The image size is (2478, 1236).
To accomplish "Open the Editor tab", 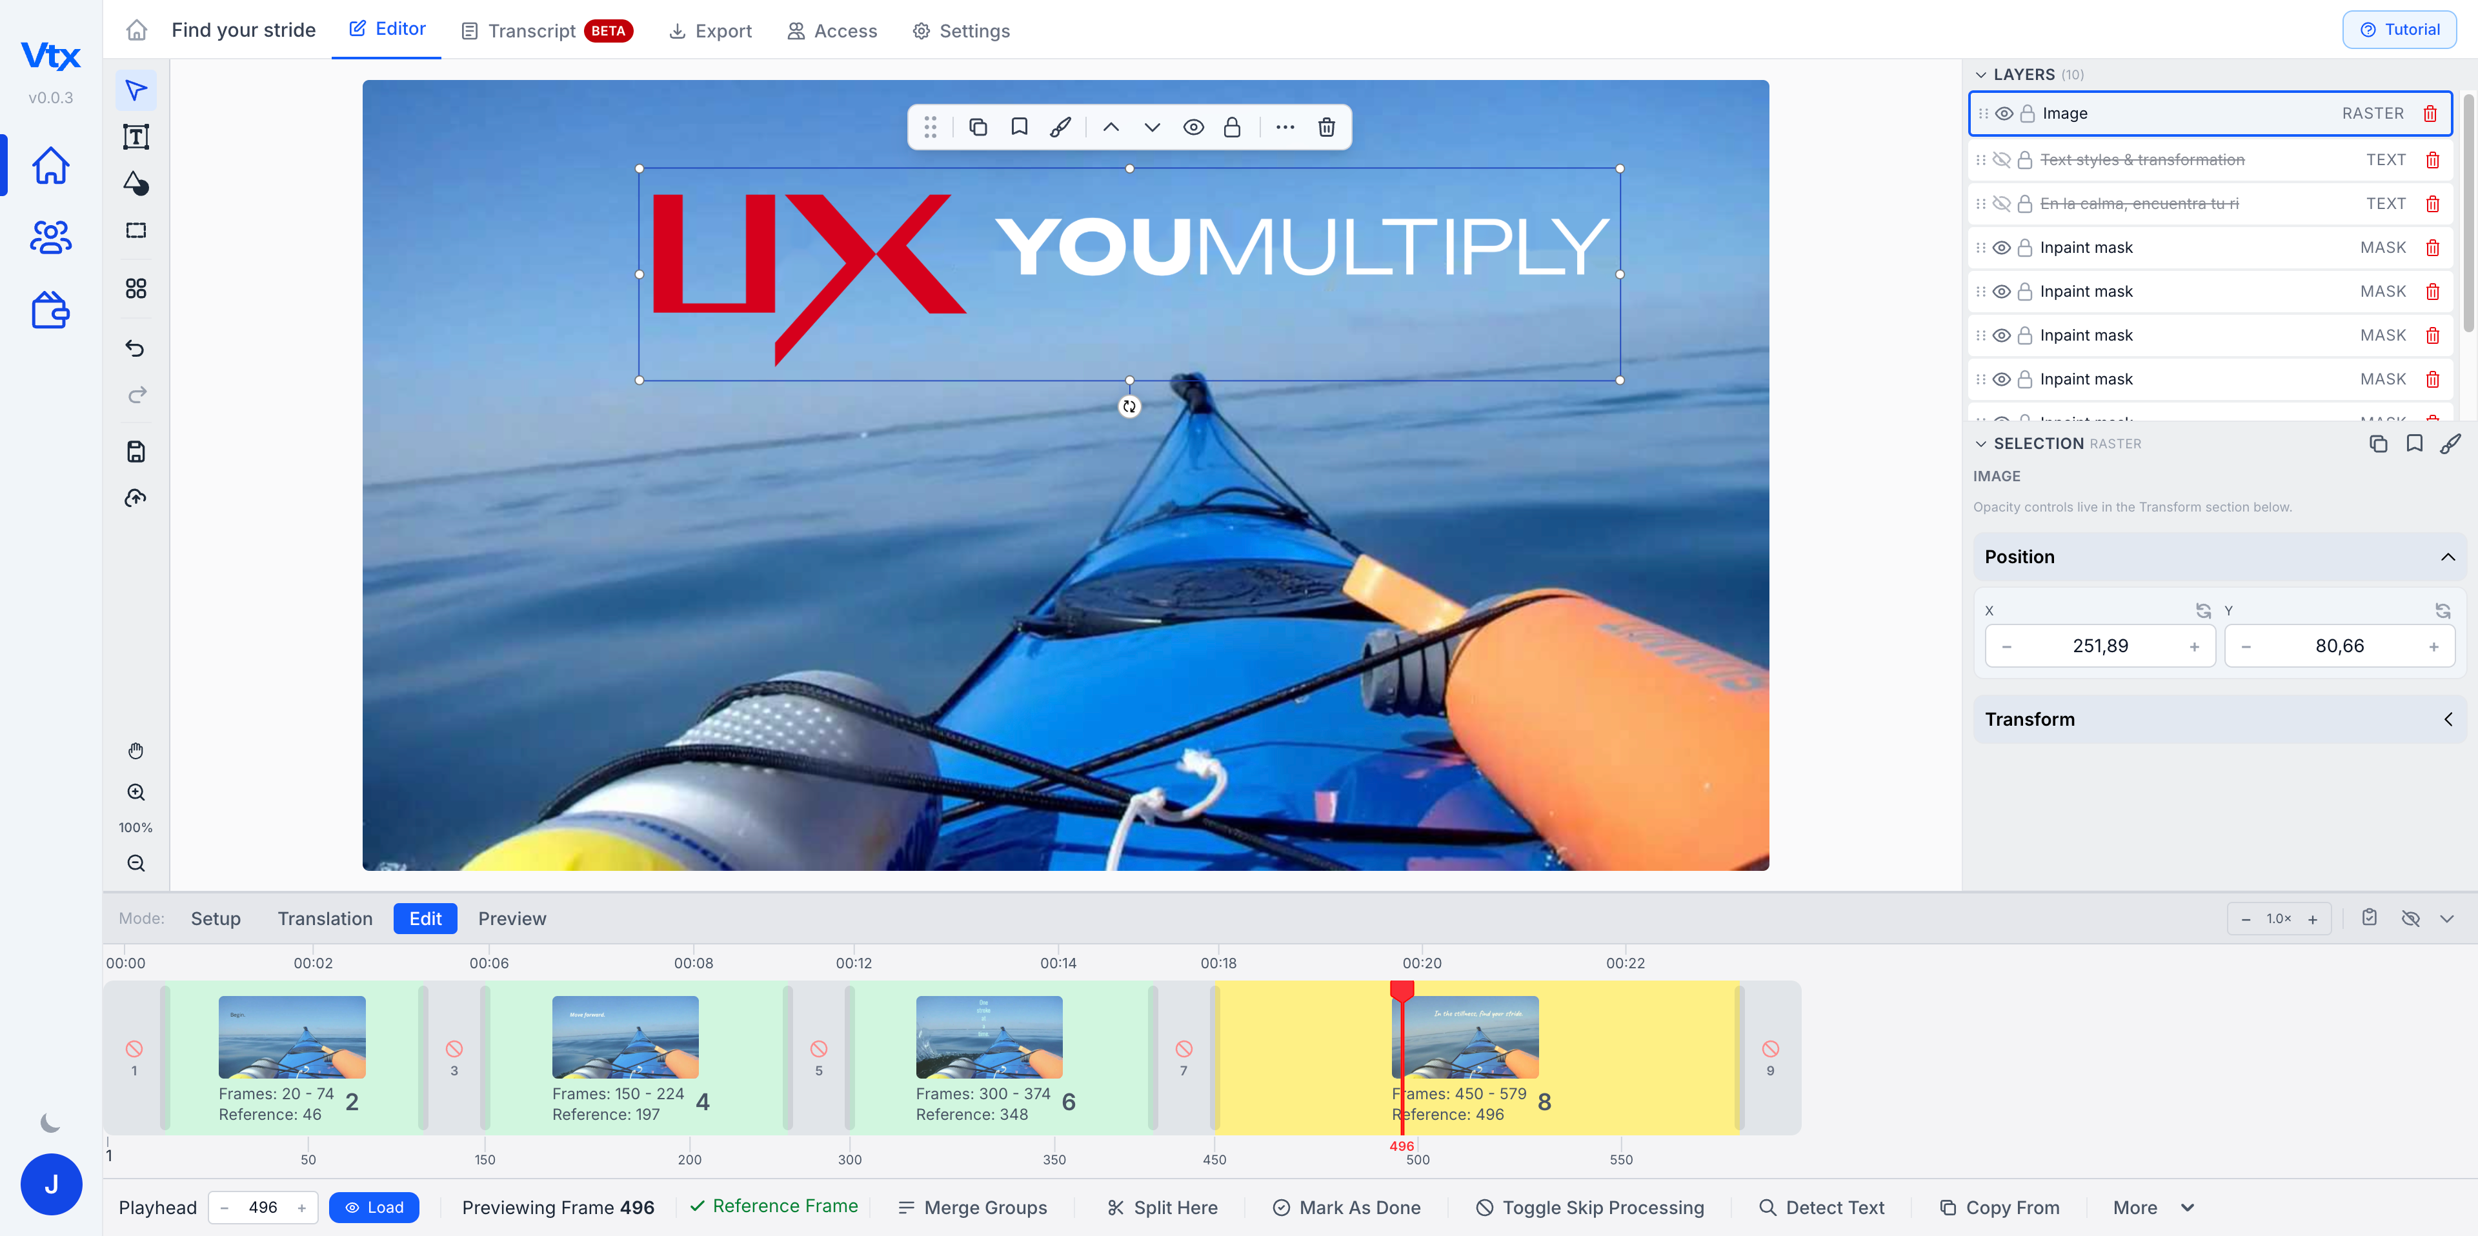I will (387, 29).
